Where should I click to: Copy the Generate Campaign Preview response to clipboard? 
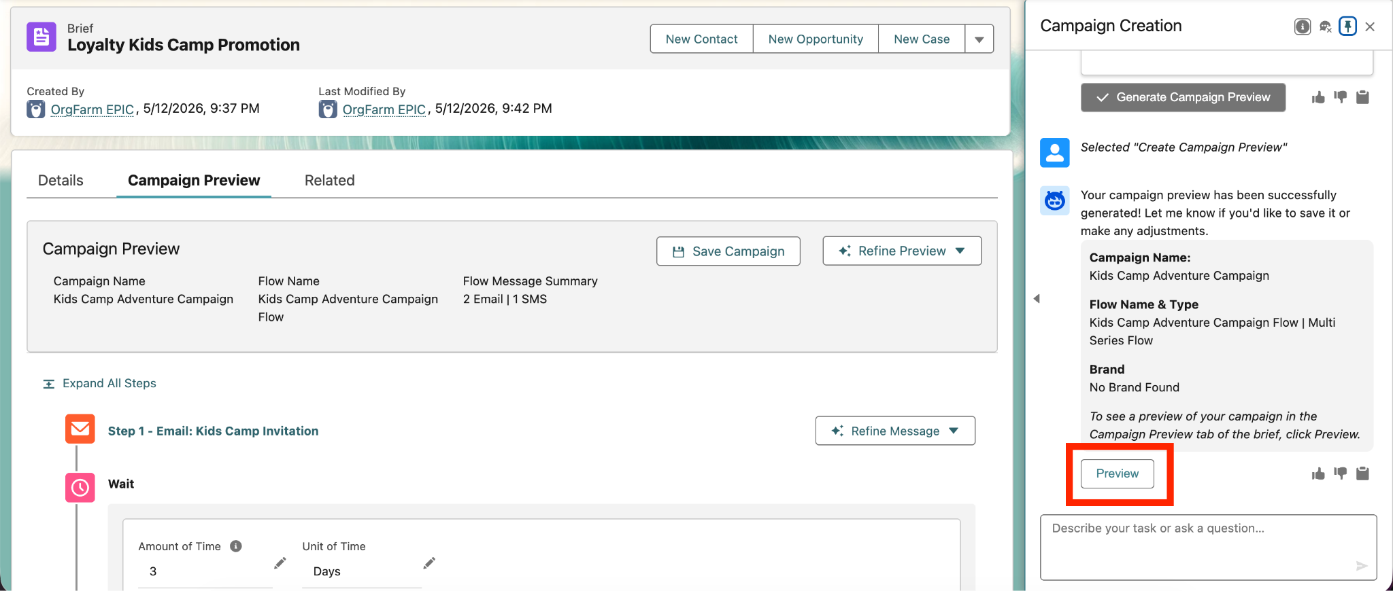(1362, 97)
